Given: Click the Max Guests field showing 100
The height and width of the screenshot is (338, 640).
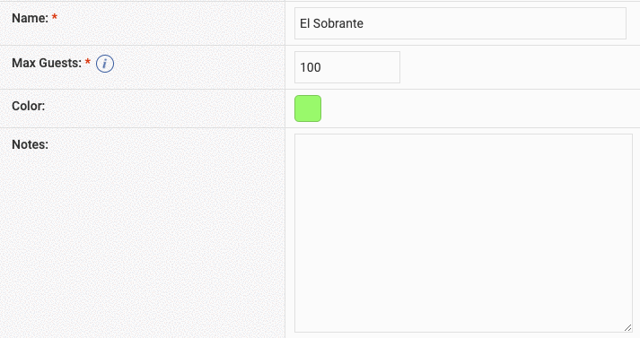Looking at the screenshot, I should pos(347,67).
